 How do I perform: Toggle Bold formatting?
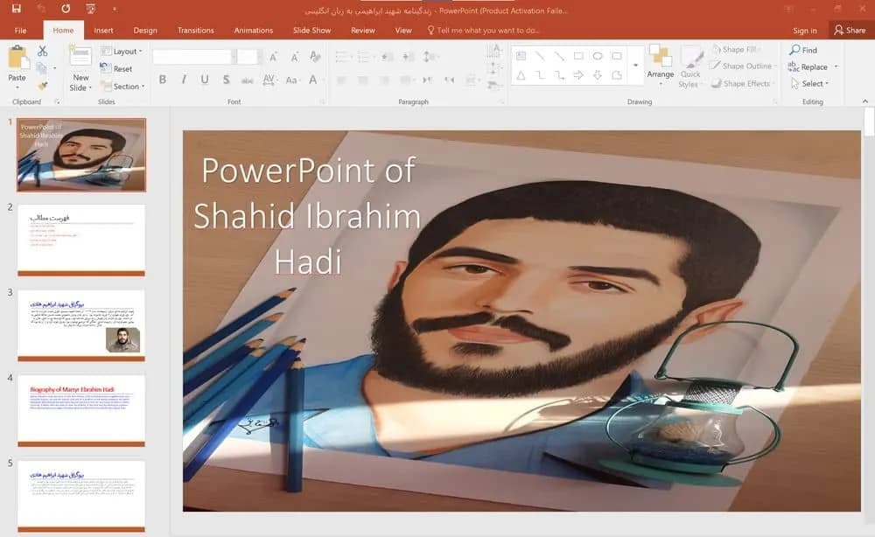pos(163,80)
